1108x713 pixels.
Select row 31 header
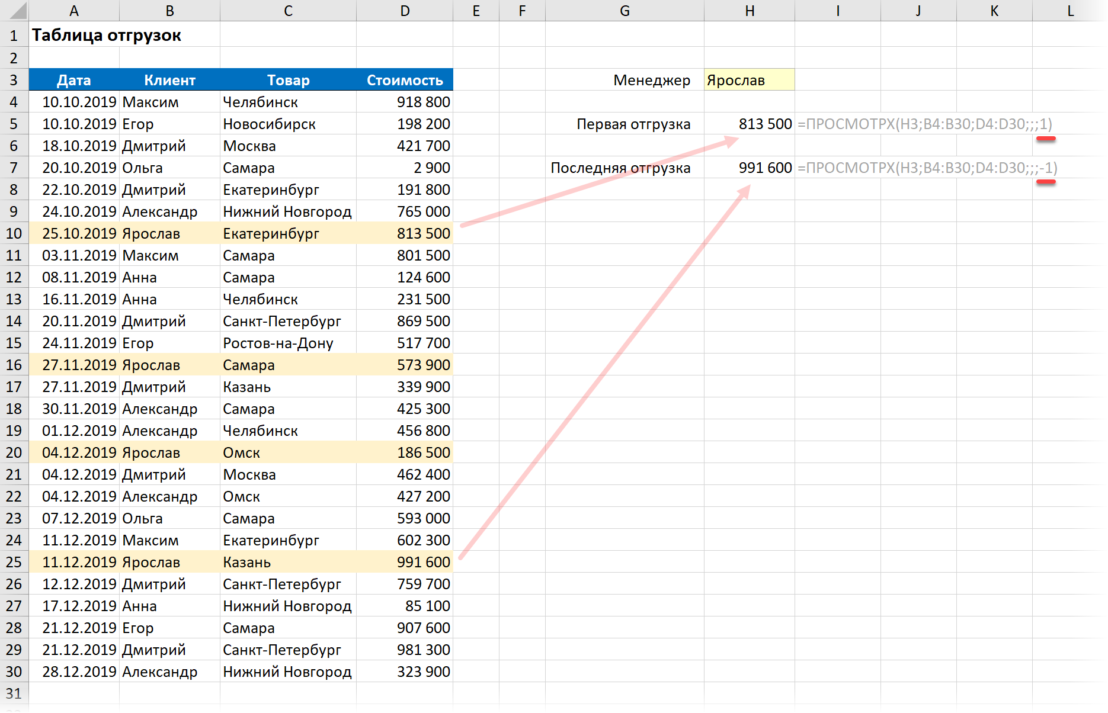click(14, 693)
